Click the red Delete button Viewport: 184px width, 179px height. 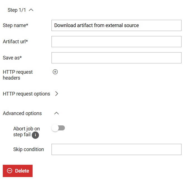(18, 171)
